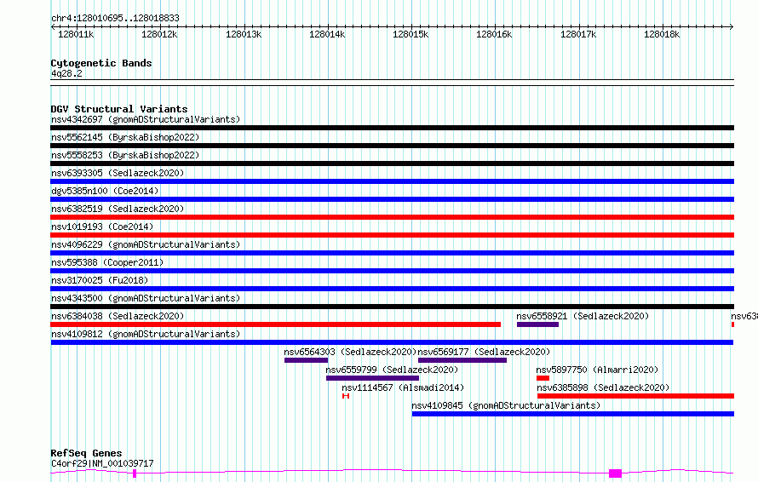Click the red nsv6384038 variant bar

(x=276, y=324)
